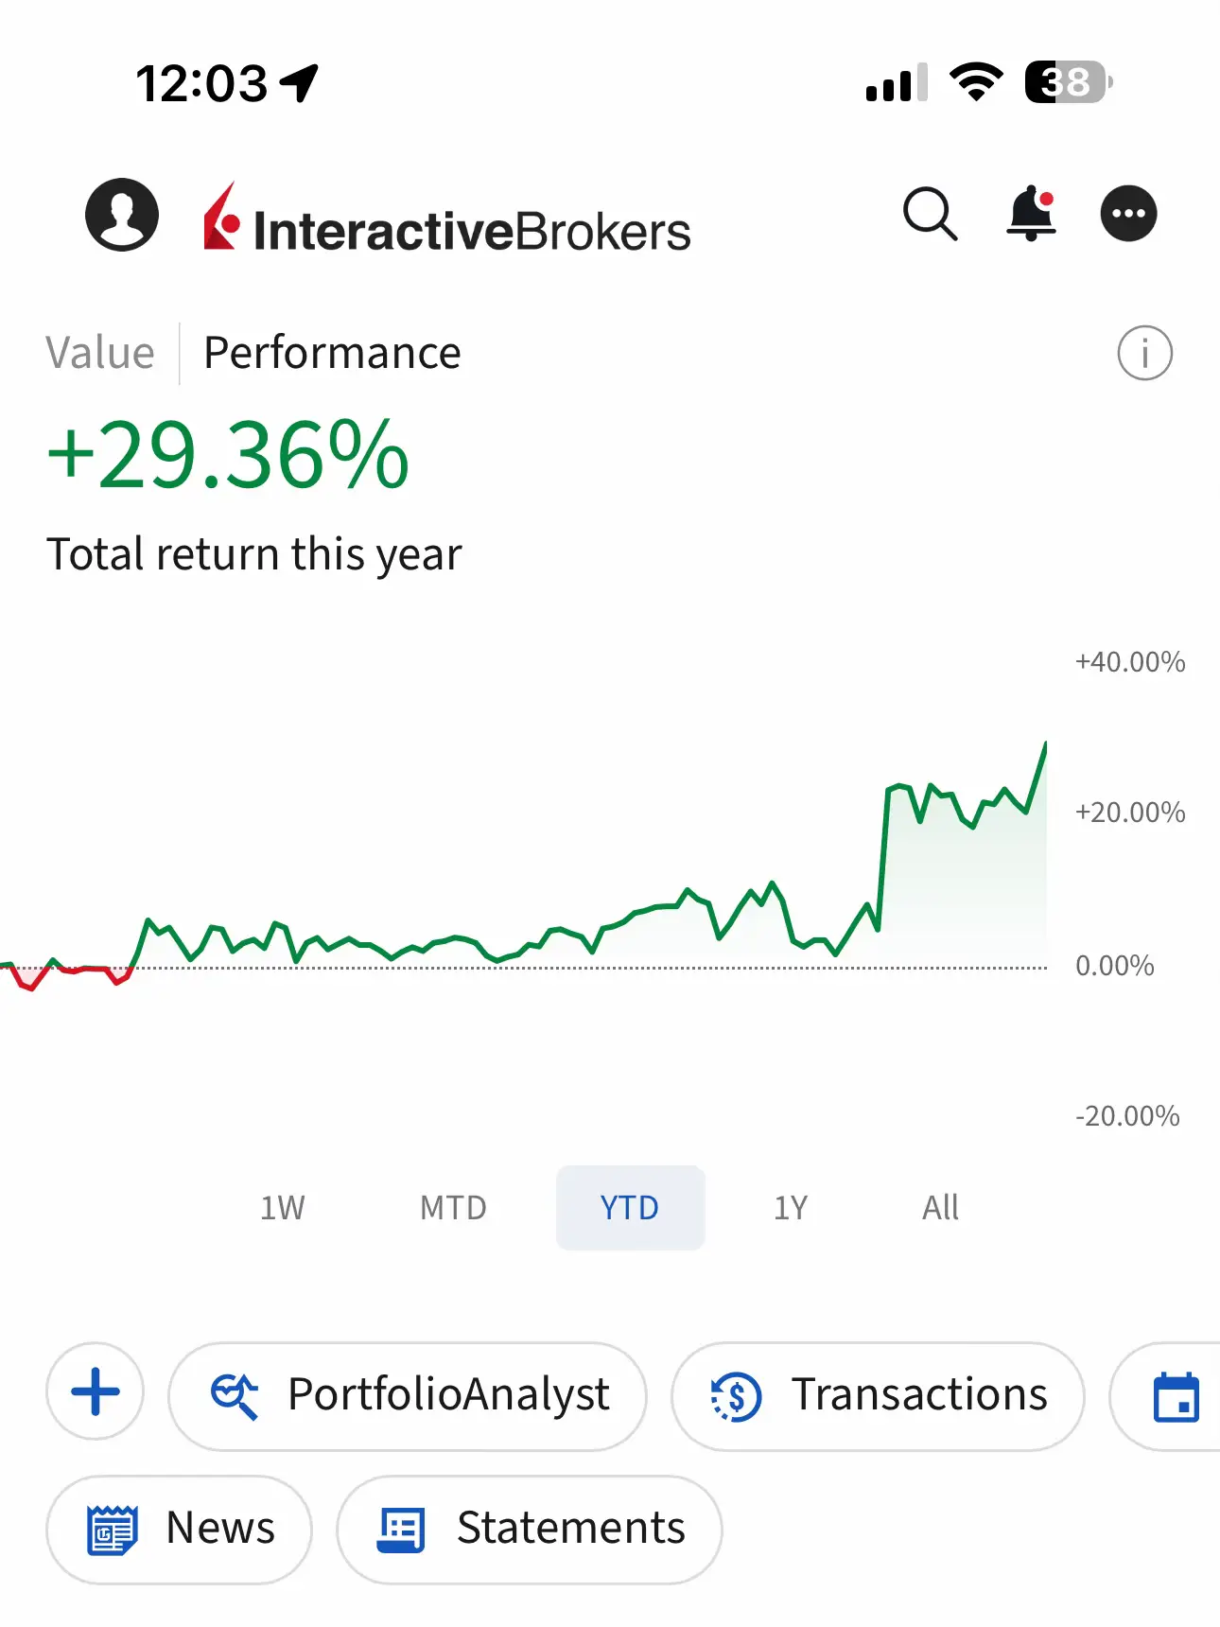Tap the magnifying glass search icon
The image size is (1220, 1627).
click(931, 214)
